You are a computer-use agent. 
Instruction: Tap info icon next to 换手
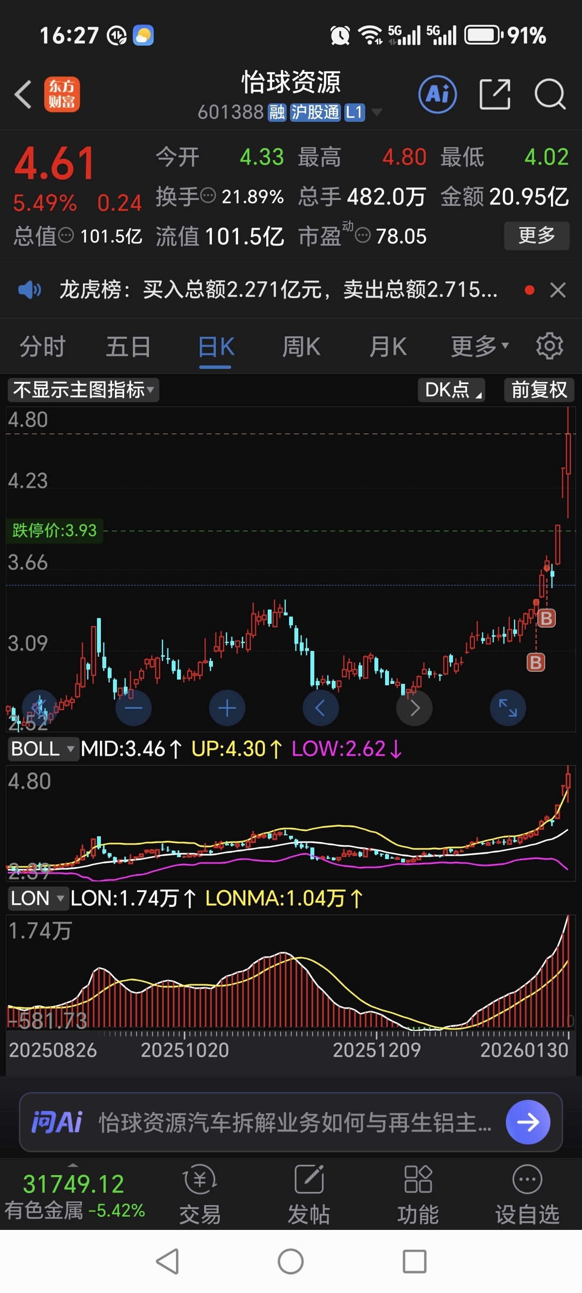[x=208, y=195]
